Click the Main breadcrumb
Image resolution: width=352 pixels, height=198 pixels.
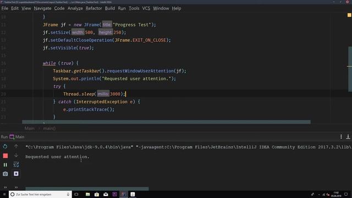[x=29, y=128]
